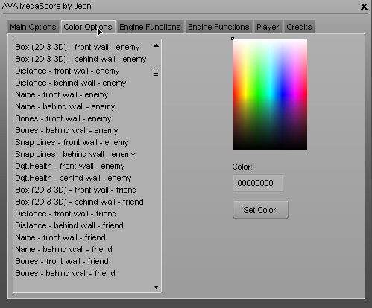Viewport: 372px width, 308px height.
Task: Select Name - behind wall - friend
Action: (63, 249)
